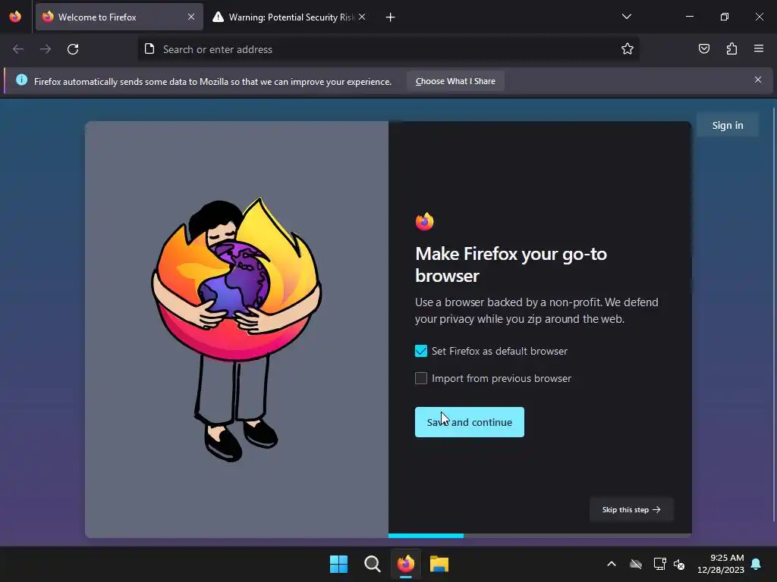Image resolution: width=777 pixels, height=582 pixels.
Task: Click the Firefox icon on Welcome tab
Action: pos(48,17)
